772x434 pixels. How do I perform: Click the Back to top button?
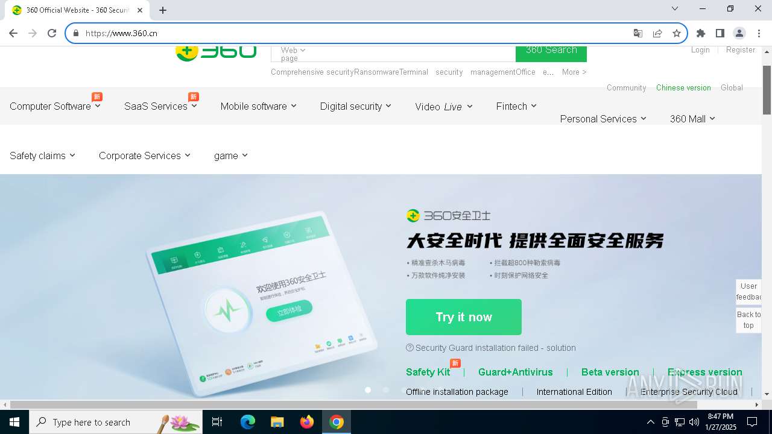click(748, 320)
